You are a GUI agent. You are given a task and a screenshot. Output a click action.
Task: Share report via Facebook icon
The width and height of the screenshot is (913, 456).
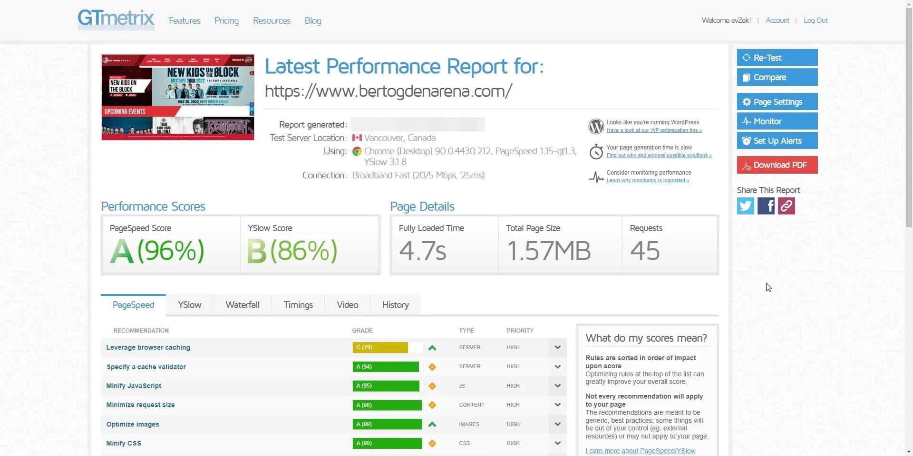766,206
